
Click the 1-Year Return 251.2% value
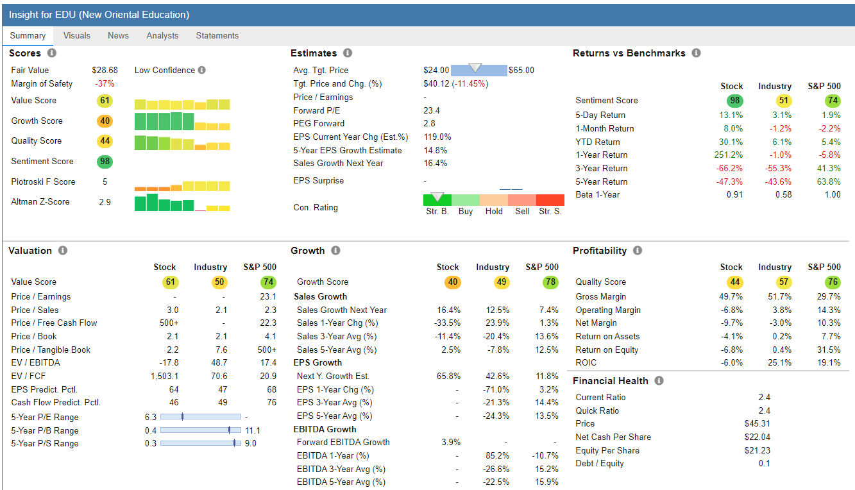(729, 155)
